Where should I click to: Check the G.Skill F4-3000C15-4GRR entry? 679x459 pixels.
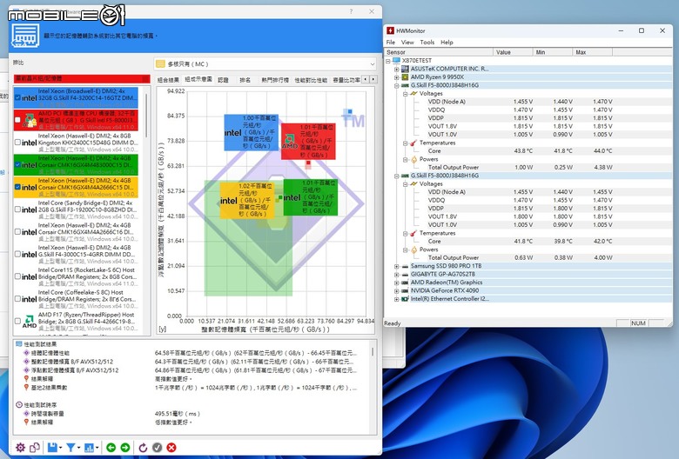(17, 254)
